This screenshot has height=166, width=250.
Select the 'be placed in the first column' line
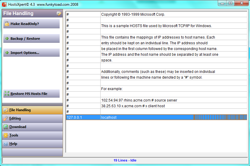(173, 49)
